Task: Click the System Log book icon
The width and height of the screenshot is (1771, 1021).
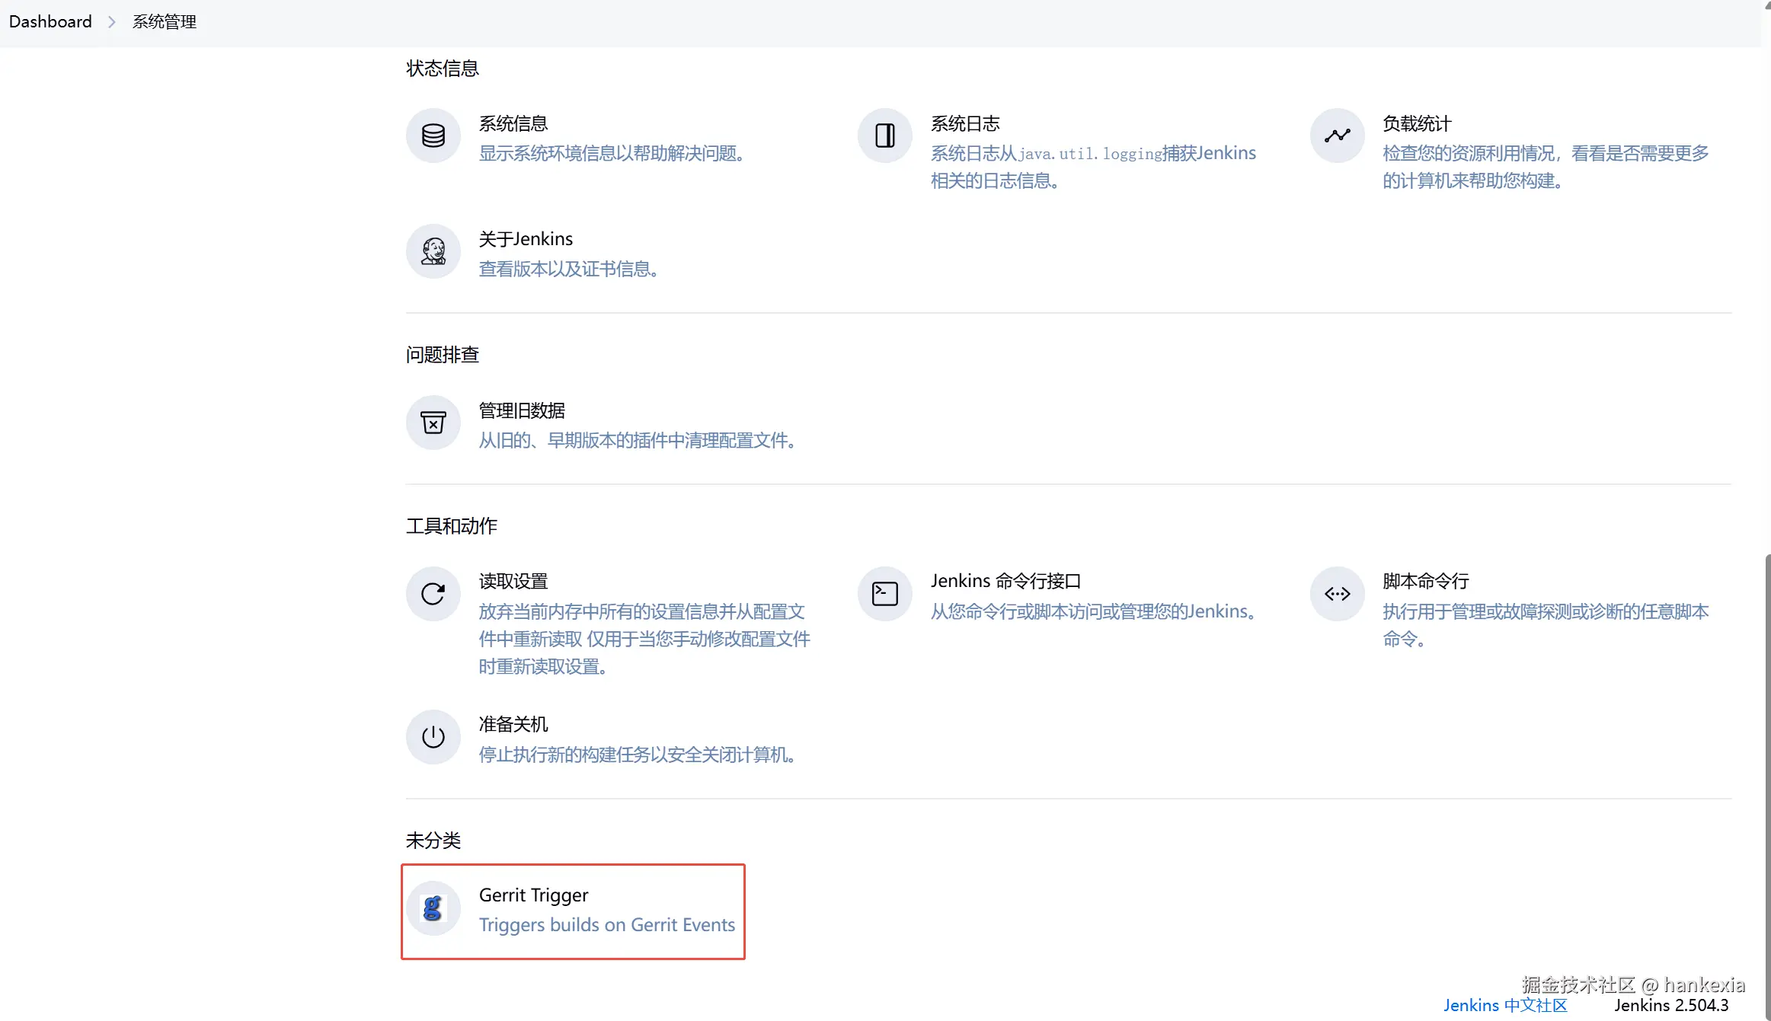Action: tap(884, 136)
